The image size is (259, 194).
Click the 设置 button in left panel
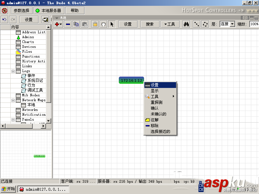click(x=29, y=20)
